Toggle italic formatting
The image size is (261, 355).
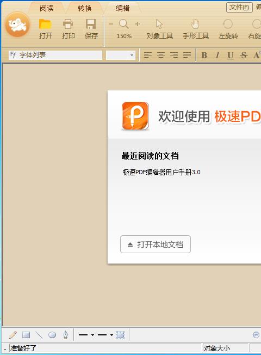point(217,55)
